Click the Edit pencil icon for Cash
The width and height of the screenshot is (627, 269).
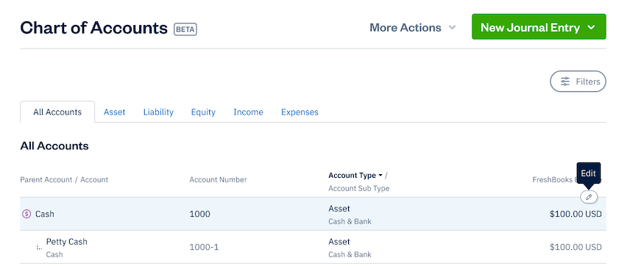589,197
